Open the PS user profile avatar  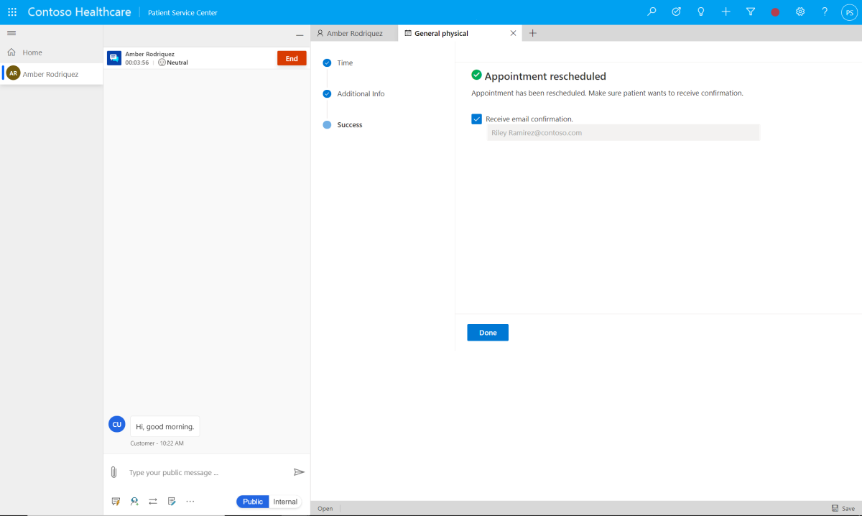point(848,12)
